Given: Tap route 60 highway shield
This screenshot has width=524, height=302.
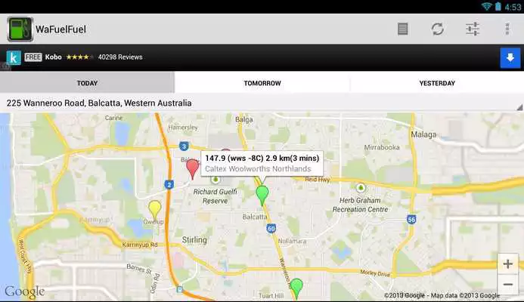Looking at the screenshot, I should click(x=271, y=229).
